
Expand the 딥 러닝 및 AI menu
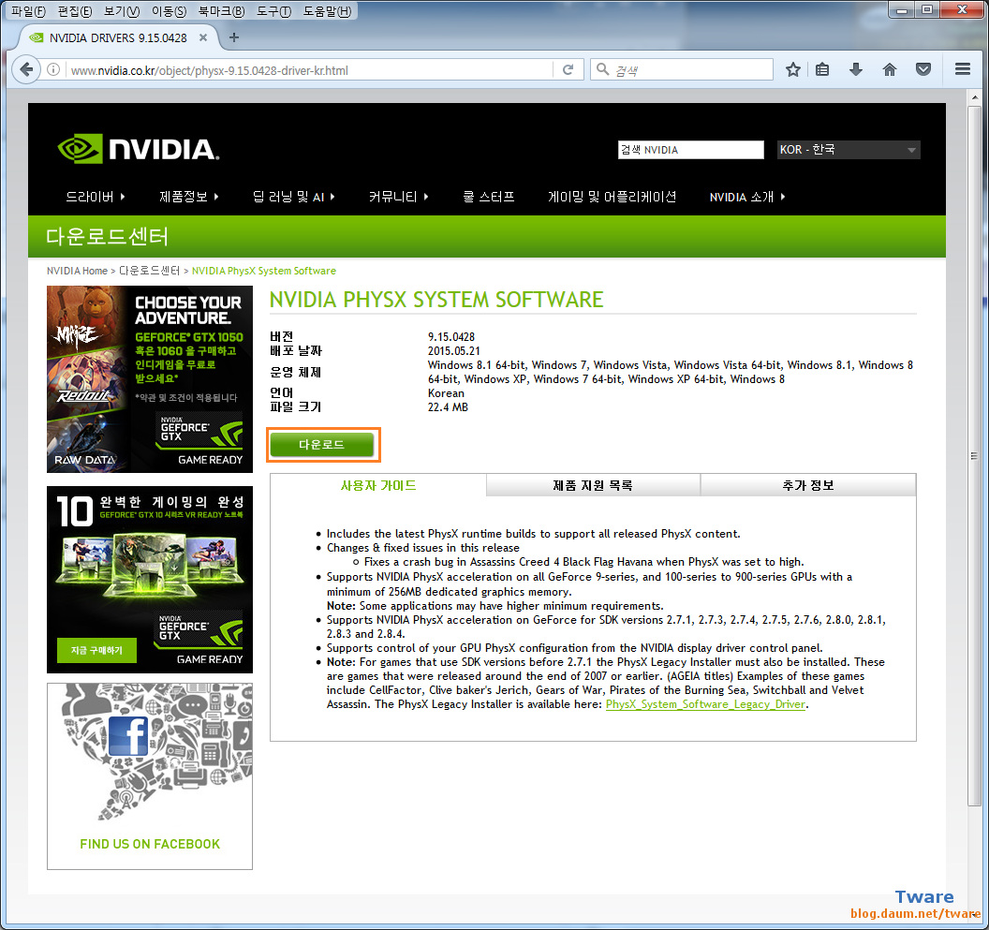coord(293,197)
